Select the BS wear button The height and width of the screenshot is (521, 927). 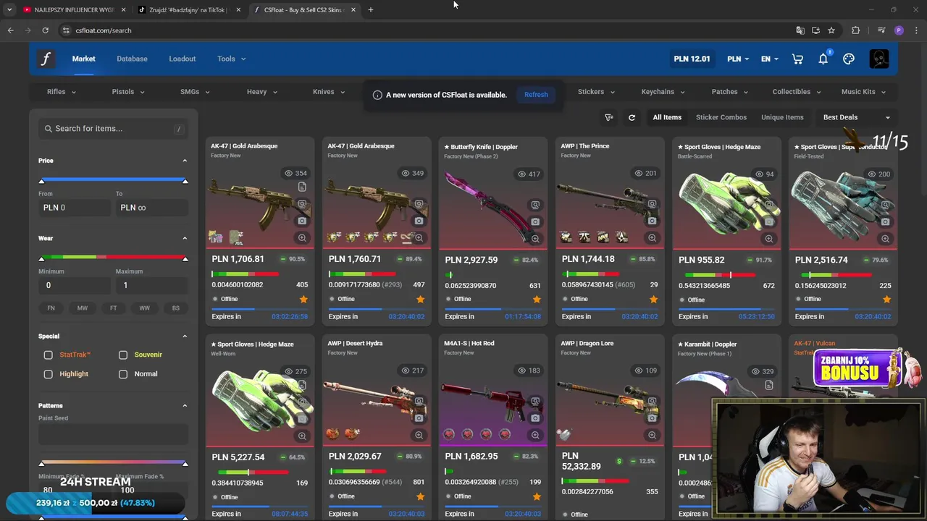(176, 308)
